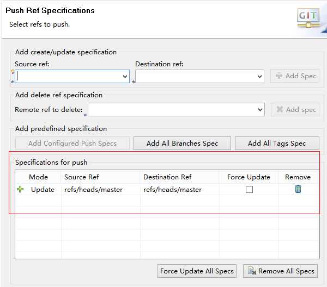Click the green plus Update mode icon
The width and height of the screenshot is (327, 287).
point(21,189)
